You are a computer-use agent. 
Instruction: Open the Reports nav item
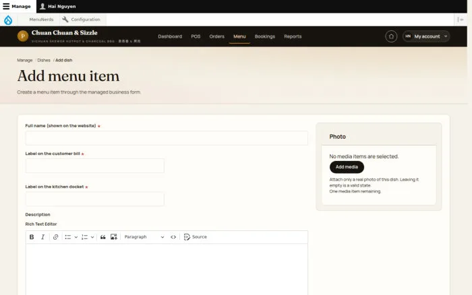pyautogui.click(x=293, y=36)
